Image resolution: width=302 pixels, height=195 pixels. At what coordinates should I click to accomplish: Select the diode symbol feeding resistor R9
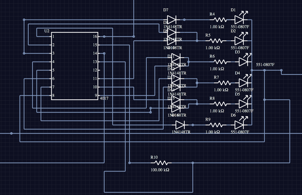point(180,125)
